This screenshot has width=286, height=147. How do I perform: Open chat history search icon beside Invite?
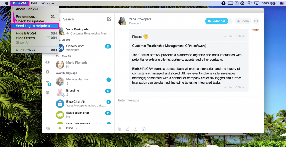(x=256, y=21)
